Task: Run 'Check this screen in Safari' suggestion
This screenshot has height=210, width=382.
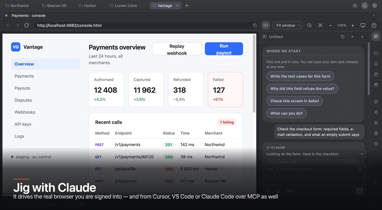Action: (295, 101)
